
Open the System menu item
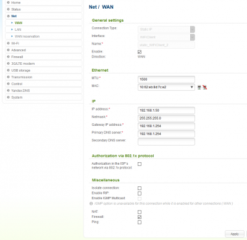pos(43,97)
